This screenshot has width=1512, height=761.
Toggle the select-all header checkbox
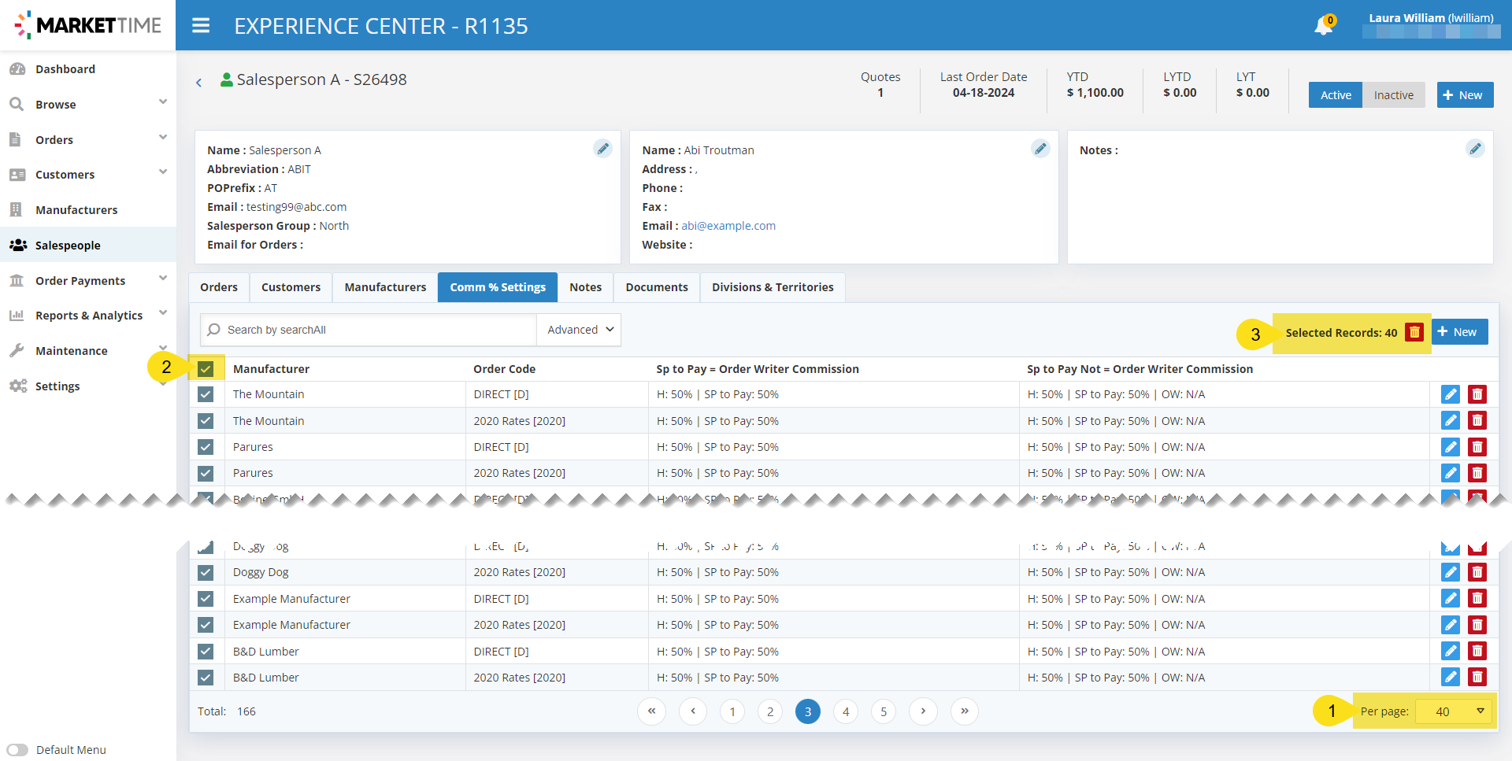click(x=206, y=368)
